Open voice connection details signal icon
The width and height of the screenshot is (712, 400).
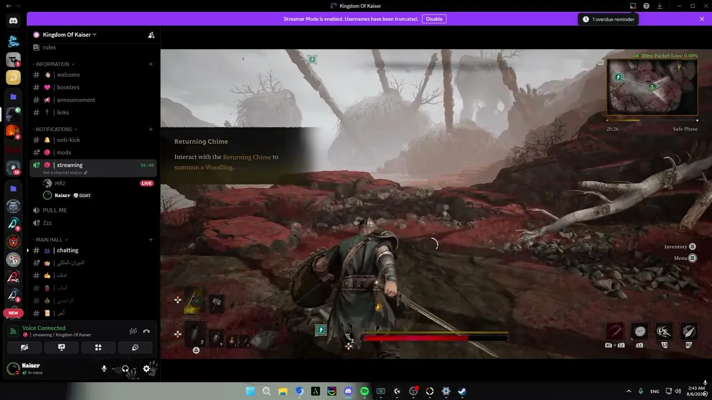13,331
